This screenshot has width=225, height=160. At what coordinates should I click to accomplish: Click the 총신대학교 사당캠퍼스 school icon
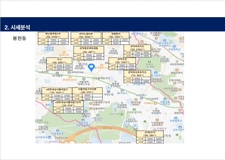pos(165,41)
